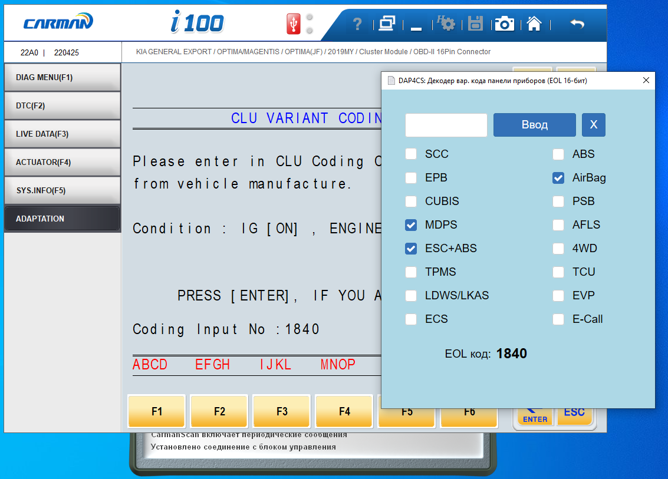Uncheck the ESC+ABS checkbox
Viewport: 668px width, 479px height.
(x=411, y=248)
